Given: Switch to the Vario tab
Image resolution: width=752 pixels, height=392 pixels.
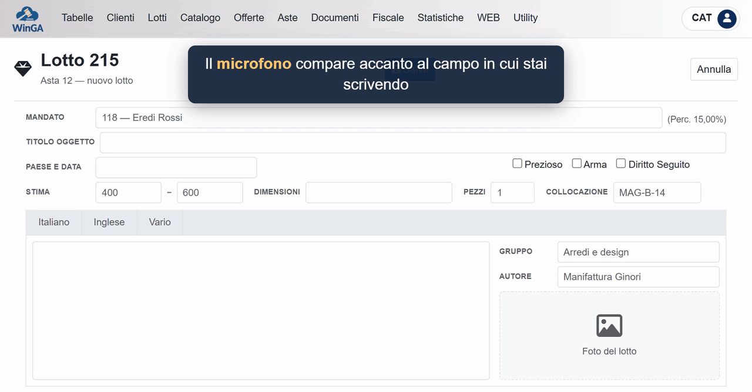Looking at the screenshot, I should (160, 222).
